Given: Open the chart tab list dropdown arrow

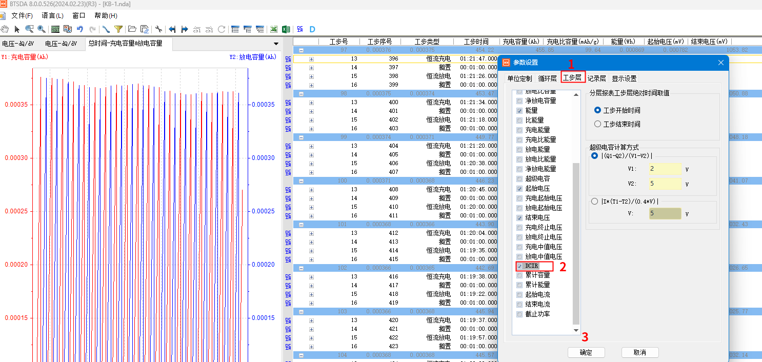Looking at the screenshot, I should tap(276, 44).
